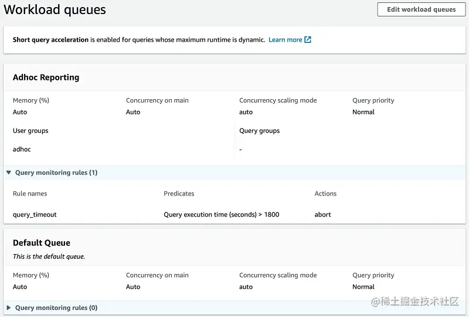The width and height of the screenshot is (469, 317).
Task: Click the query_timeout rule name
Action: (x=35, y=215)
